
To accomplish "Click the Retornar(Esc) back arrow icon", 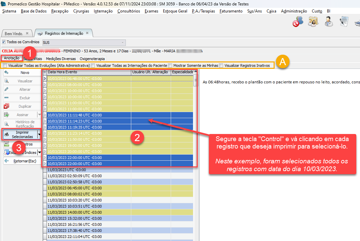I will click(x=6, y=161).
